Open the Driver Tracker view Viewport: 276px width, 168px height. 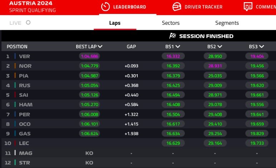[203, 7]
